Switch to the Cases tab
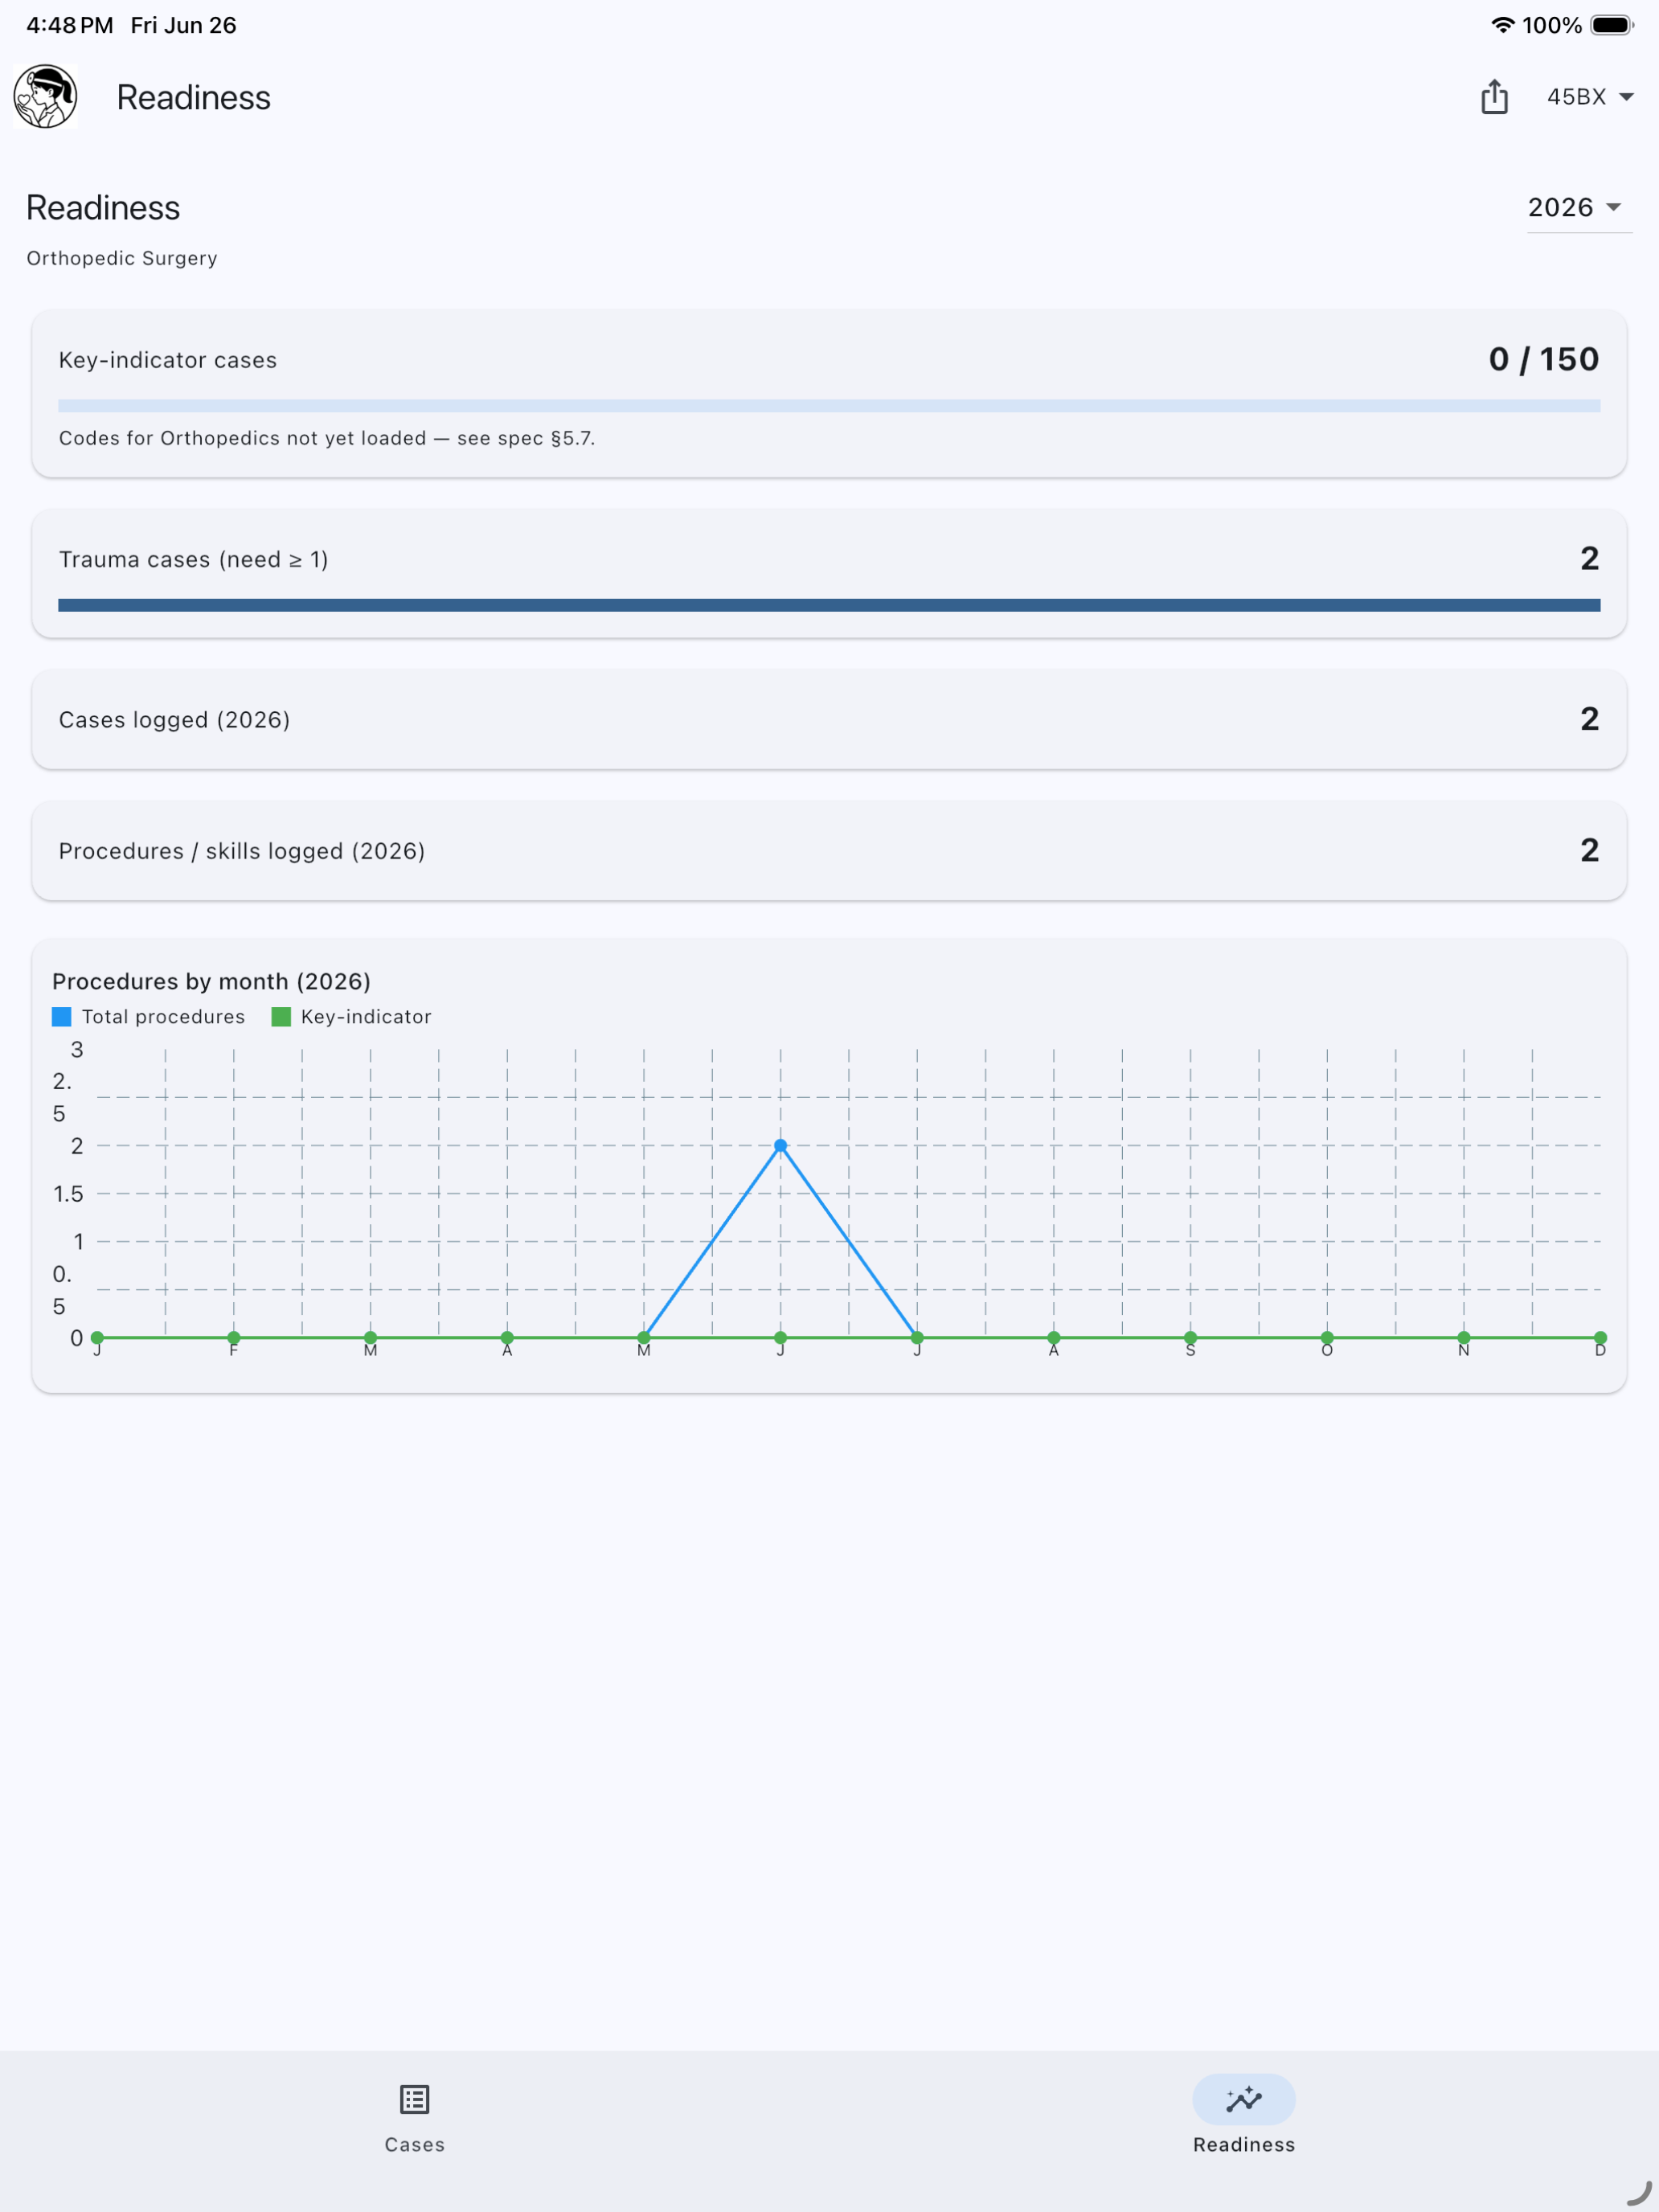Viewport: 1659px width, 2212px height. [414, 2119]
